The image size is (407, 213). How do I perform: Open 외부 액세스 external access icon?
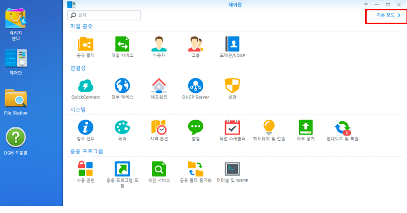(x=122, y=86)
